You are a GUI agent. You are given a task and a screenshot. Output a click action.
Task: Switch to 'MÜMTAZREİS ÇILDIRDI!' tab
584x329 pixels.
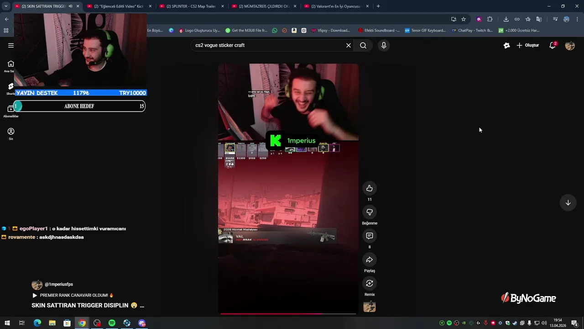pyautogui.click(x=263, y=6)
